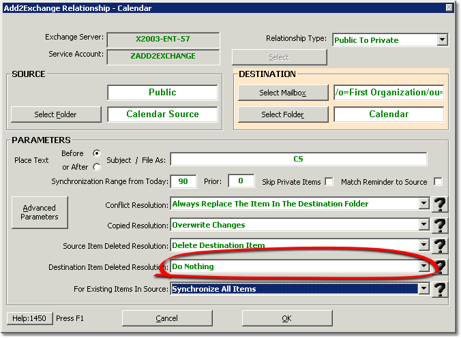Click the Subject / File As text field
461x338 pixels.
299,159
